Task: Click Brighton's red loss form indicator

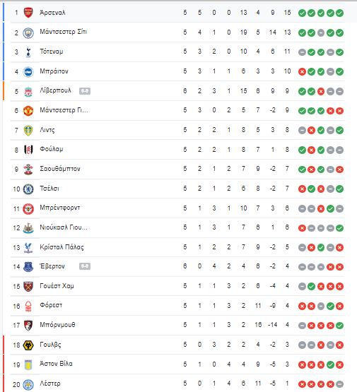Action: [302, 72]
